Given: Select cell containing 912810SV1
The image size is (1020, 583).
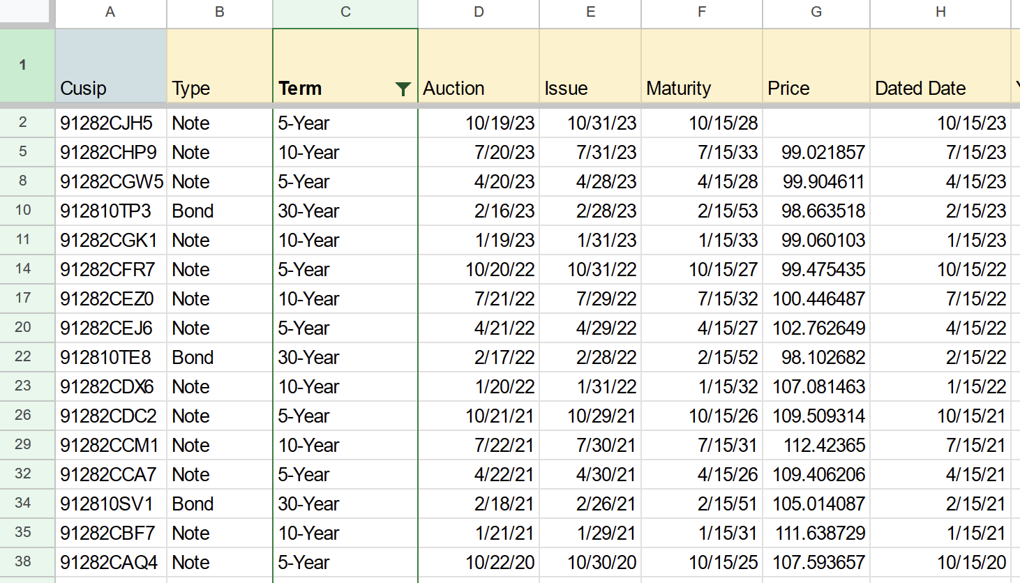Looking at the screenshot, I should [x=110, y=503].
